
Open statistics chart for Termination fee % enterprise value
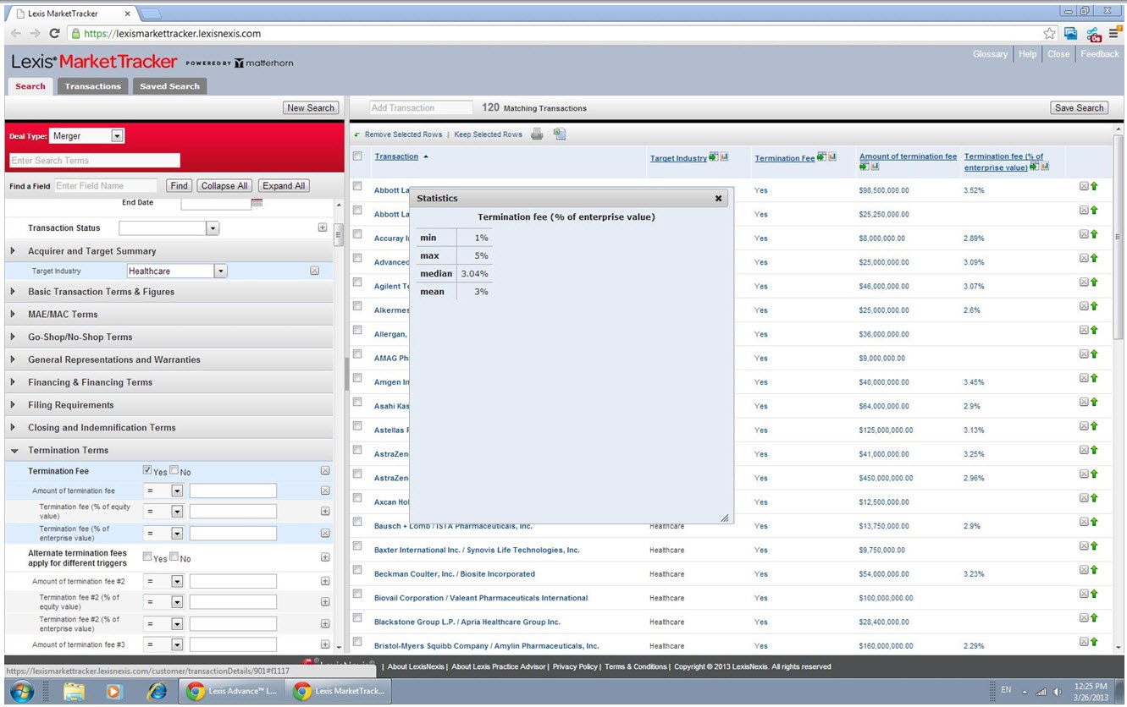coord(1045,167)
